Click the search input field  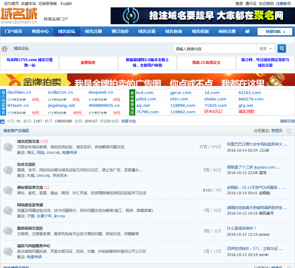(x=215, y=49)
